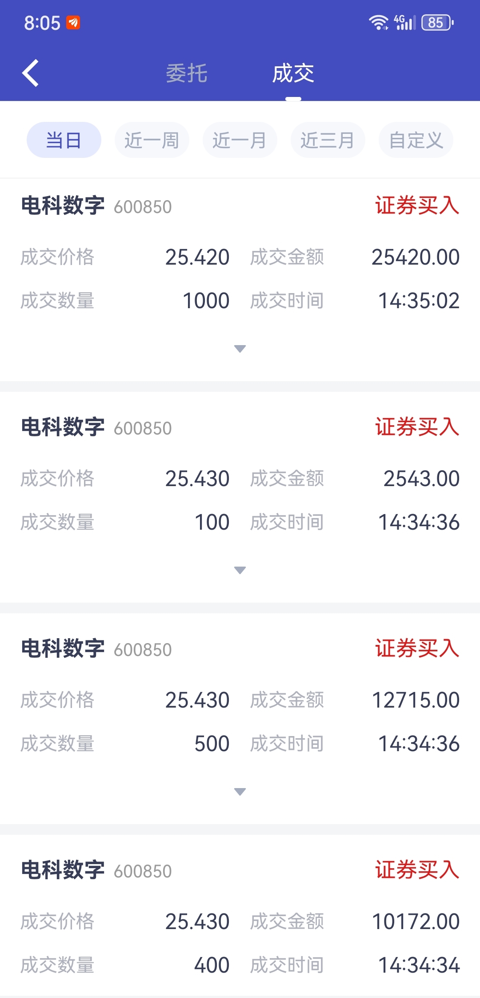Tap the back arrow icon
The image size is (480, 998).
pyautogui.click(x=30, y=73)
